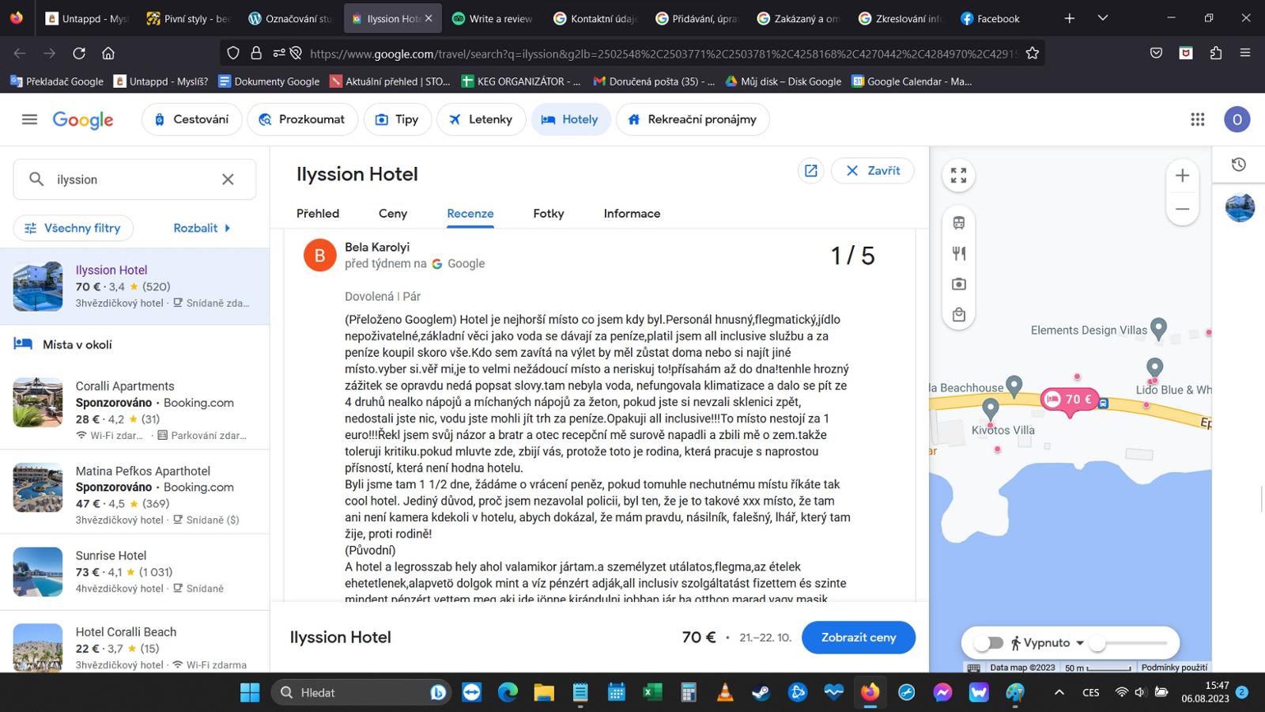The image size is (1265, 712).
Task: Open recently viewed history icon
Action: (x=1239, y=165)
